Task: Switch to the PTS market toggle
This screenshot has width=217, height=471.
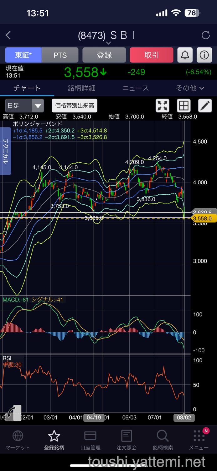Action: (60, 55)
